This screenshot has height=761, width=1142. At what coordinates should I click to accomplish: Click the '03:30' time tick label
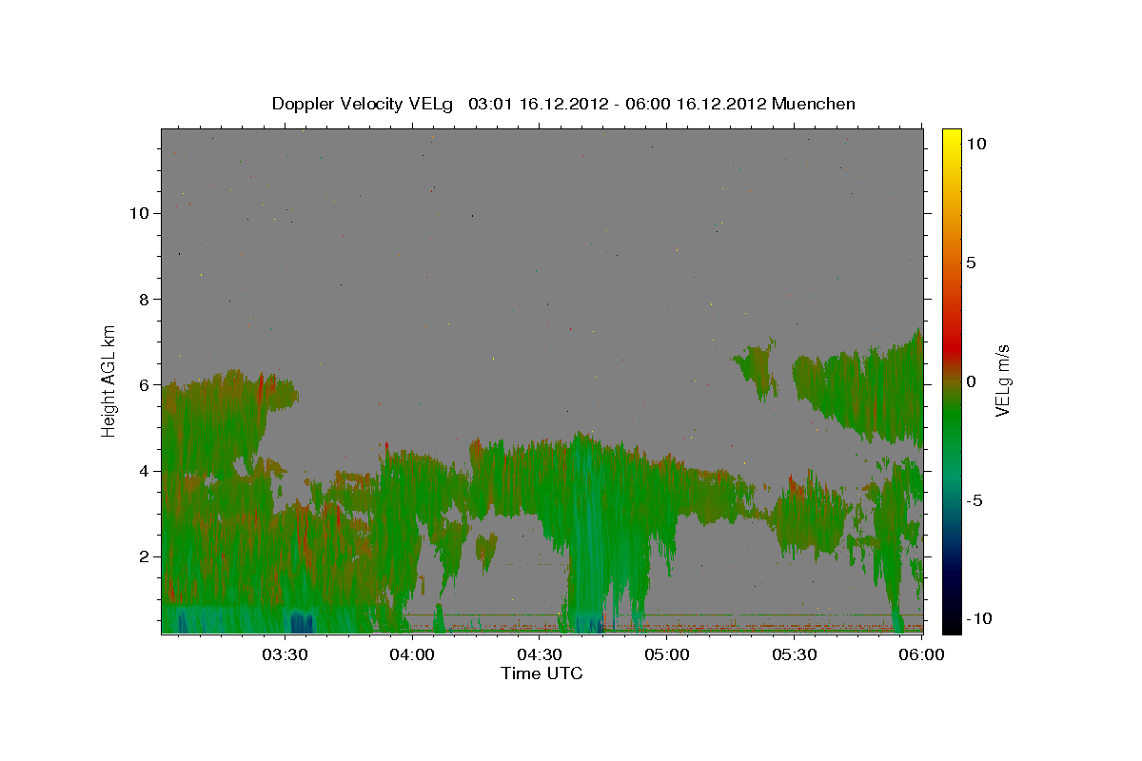pyautogui.click(x=285, y=654)
